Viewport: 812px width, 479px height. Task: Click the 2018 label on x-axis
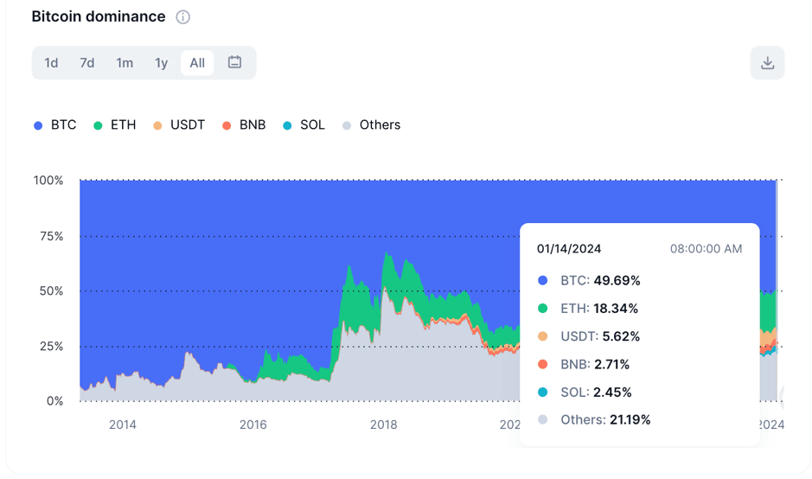pyautogui.click(x=383, y=425)
